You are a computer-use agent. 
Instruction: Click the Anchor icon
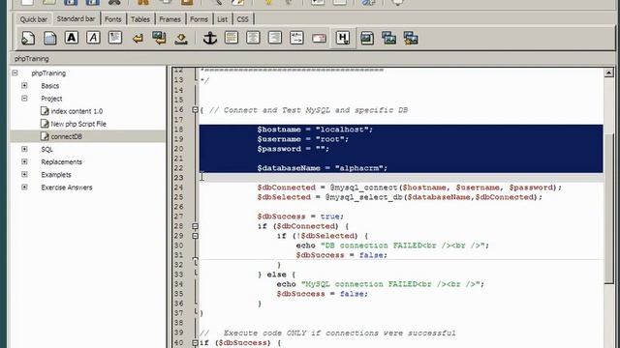click(x=210, y=39)
